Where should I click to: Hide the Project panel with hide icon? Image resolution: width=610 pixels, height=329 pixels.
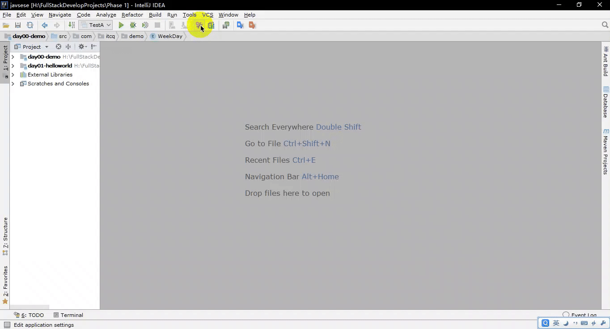tap(93, 46)
